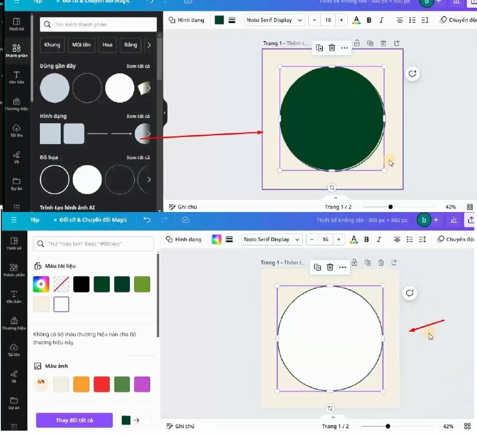Pick the orange swatch under Màu ảnh
Screen dimensions: 477x436
click(x=81, y=384)
